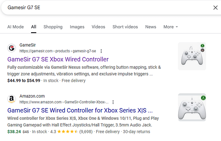Image resolution: width=221 pixels, height=141 pixels.
Task: Clear the search box with the X icon
Action: point(215,8)
